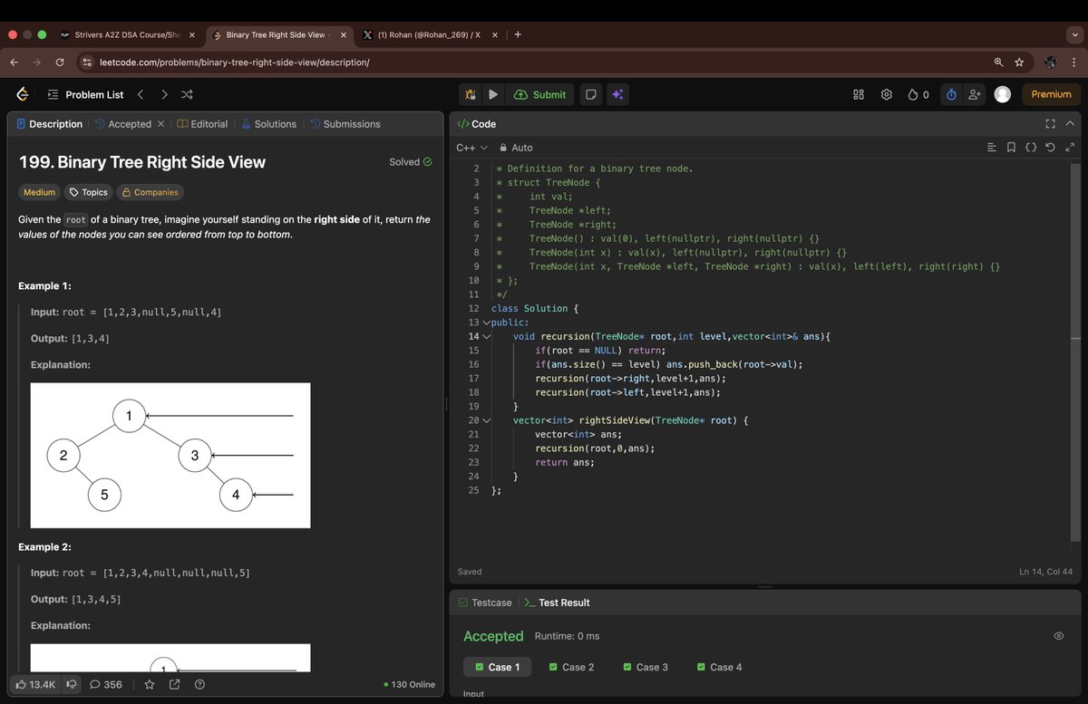Go to the next problem arrow

coord(164,94)
